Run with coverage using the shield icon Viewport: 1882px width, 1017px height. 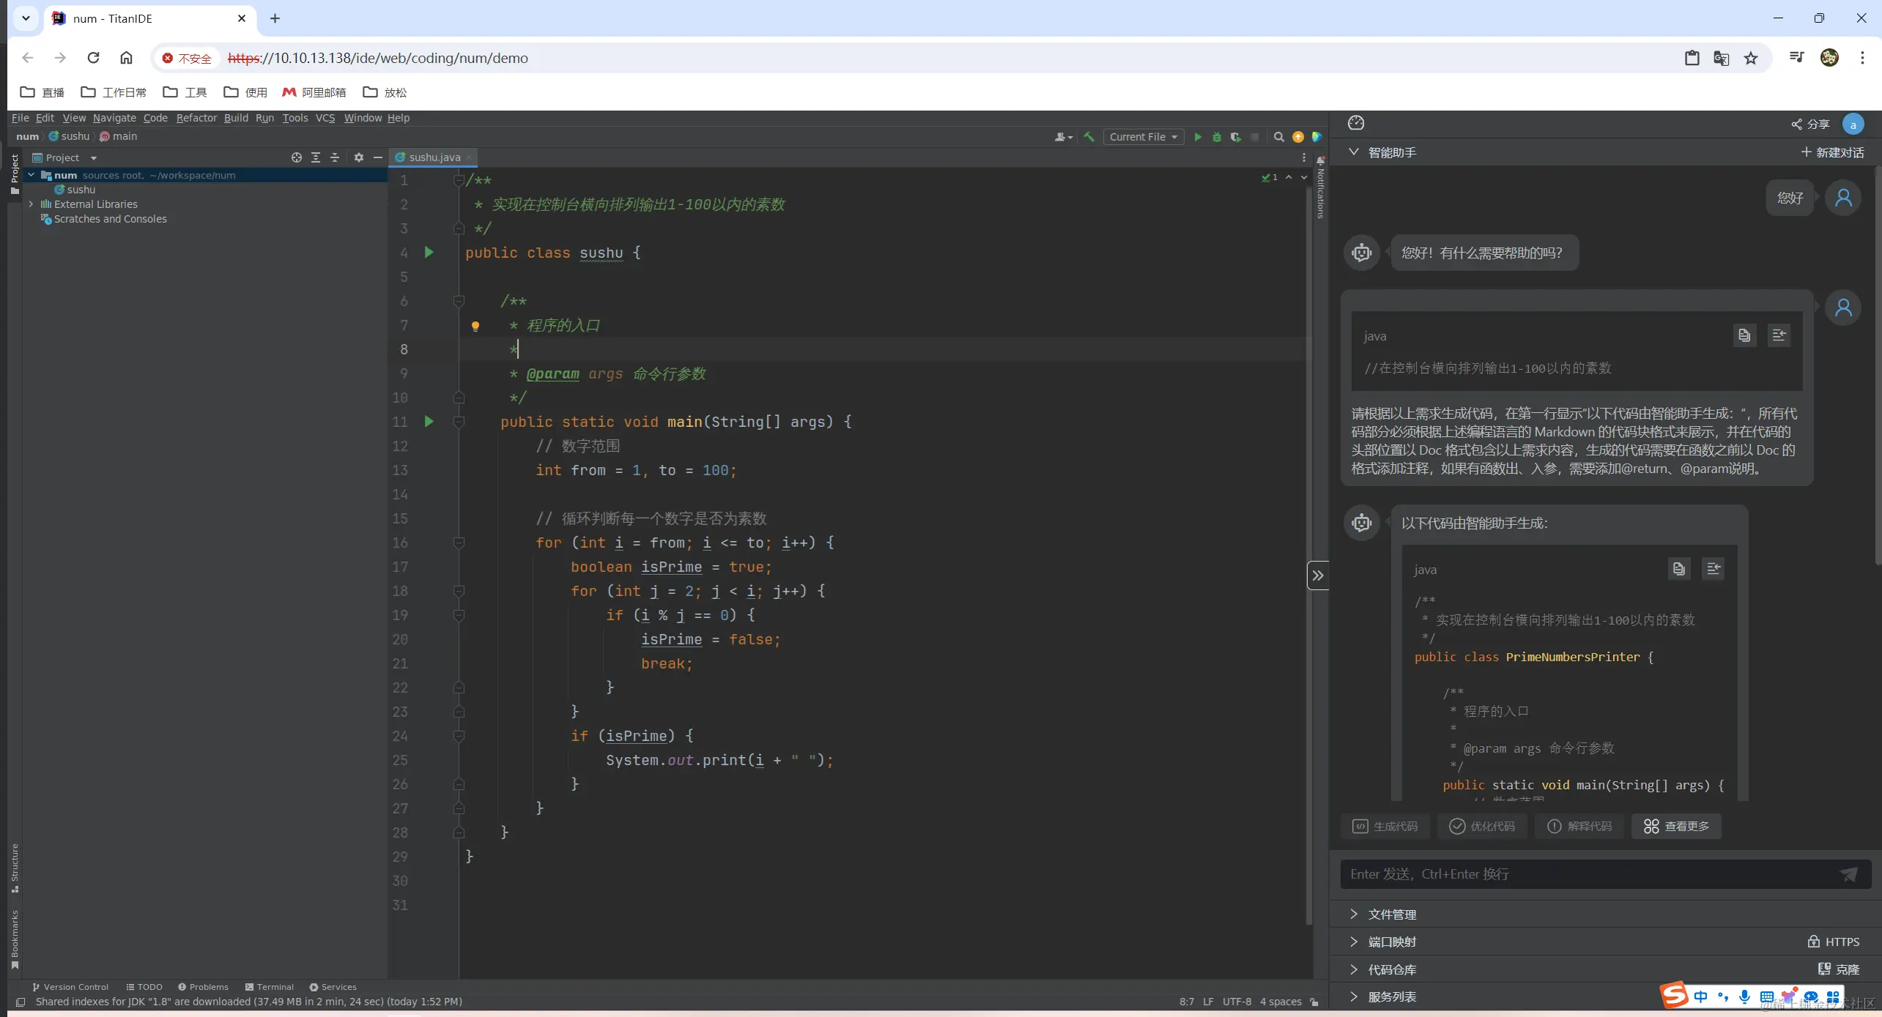1236,137
